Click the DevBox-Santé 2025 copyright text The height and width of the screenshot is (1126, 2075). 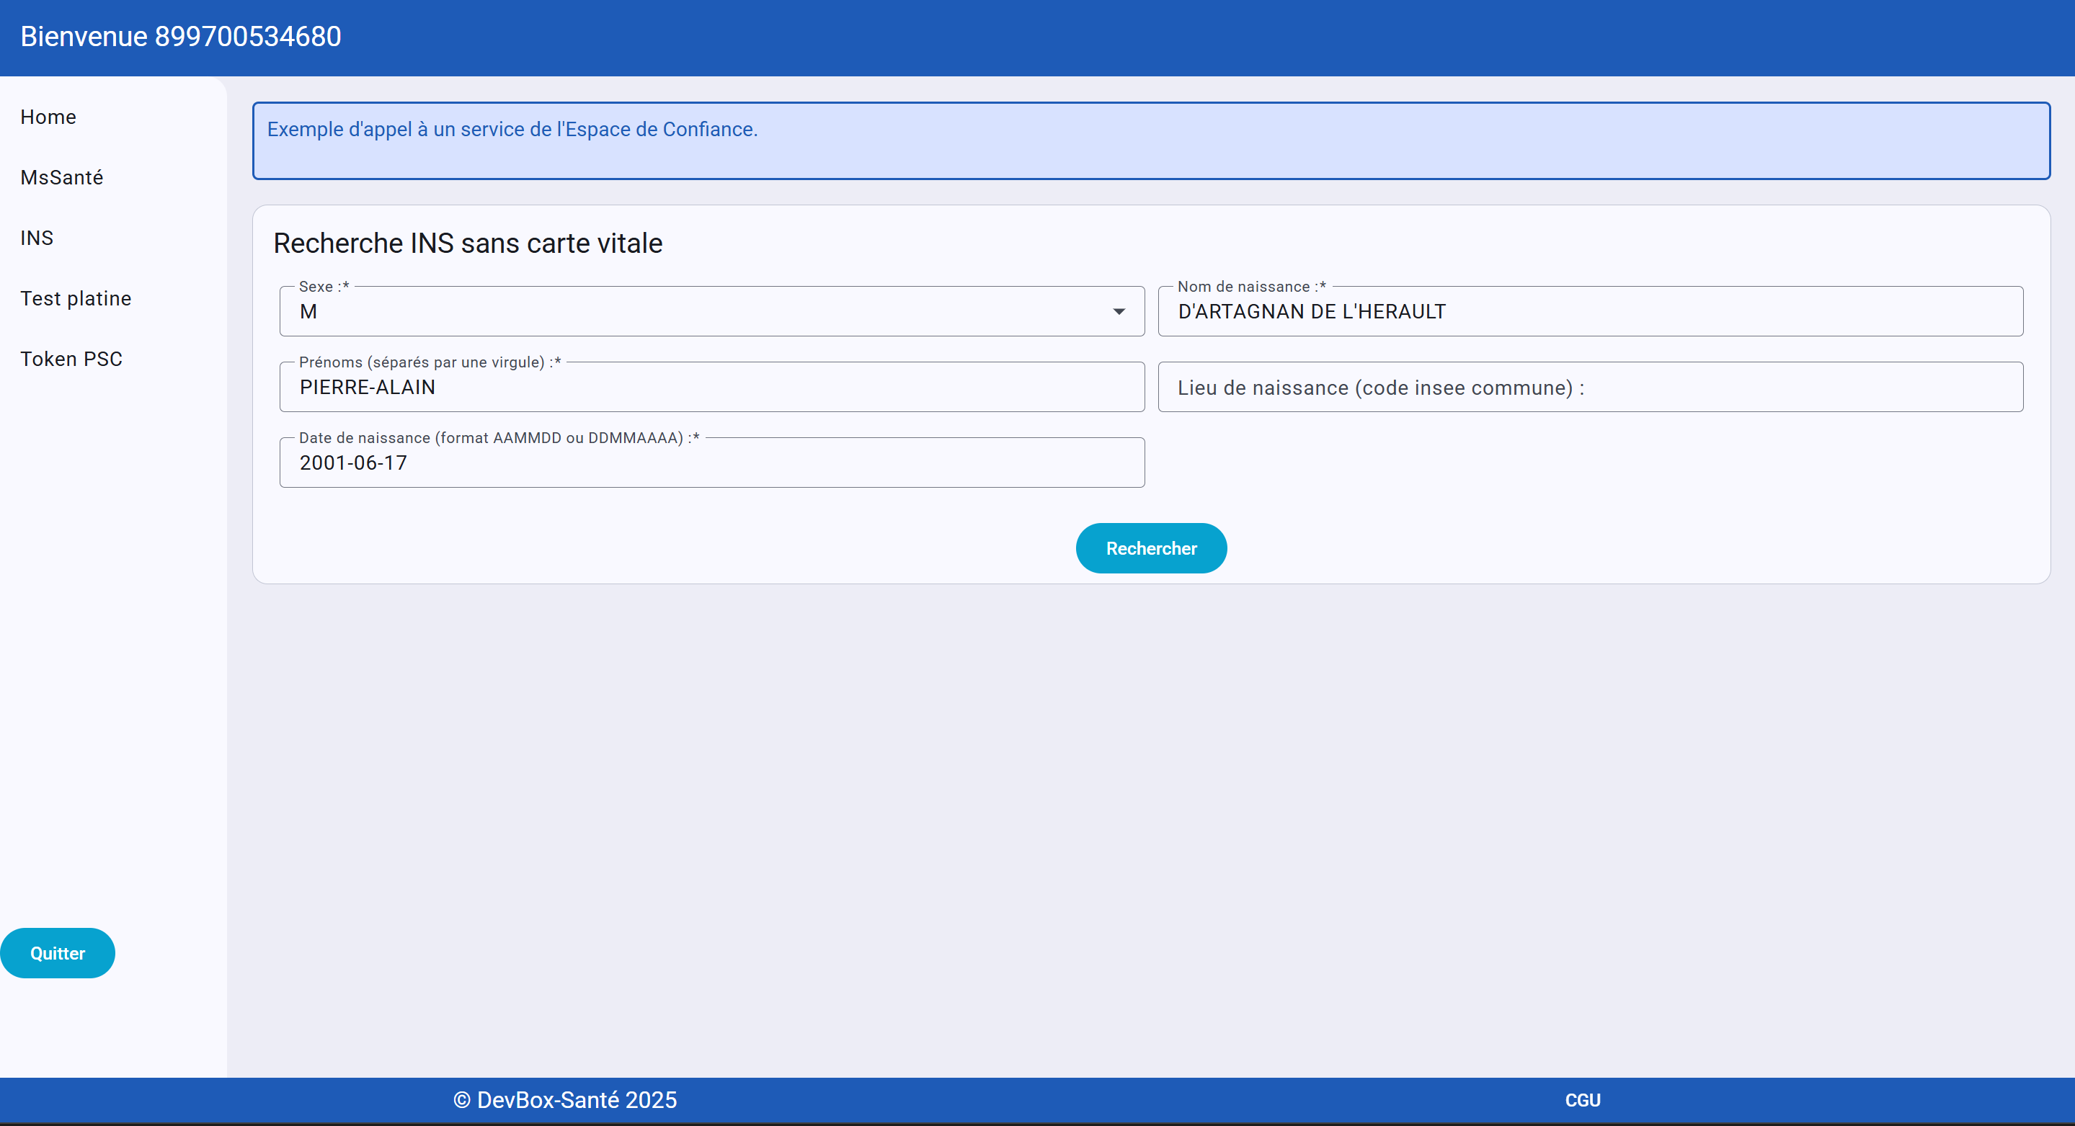pos(564,1100)
